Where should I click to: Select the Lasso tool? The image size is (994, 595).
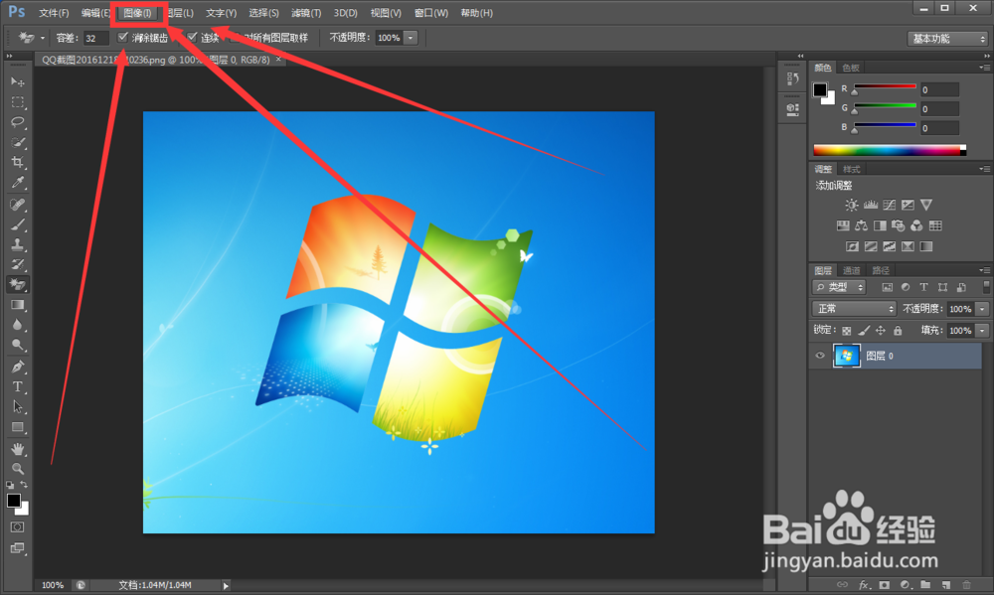(x=17, y=121)
